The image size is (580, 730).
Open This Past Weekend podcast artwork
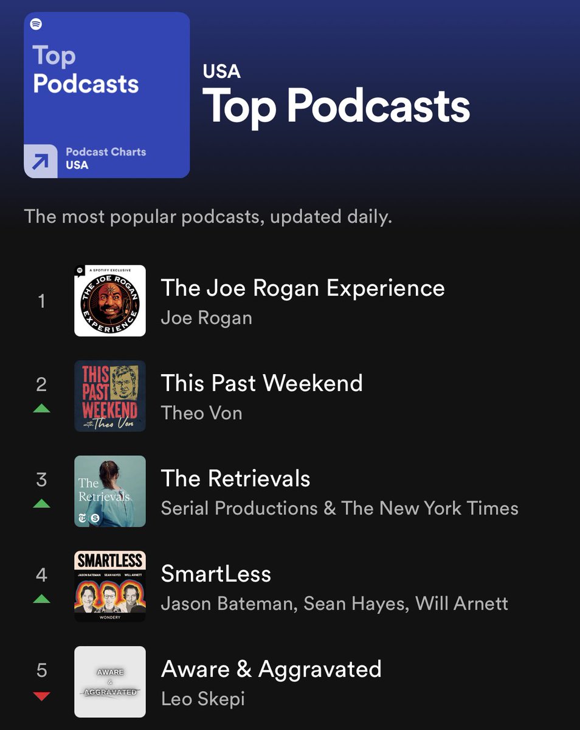click(x=110, y=396)
